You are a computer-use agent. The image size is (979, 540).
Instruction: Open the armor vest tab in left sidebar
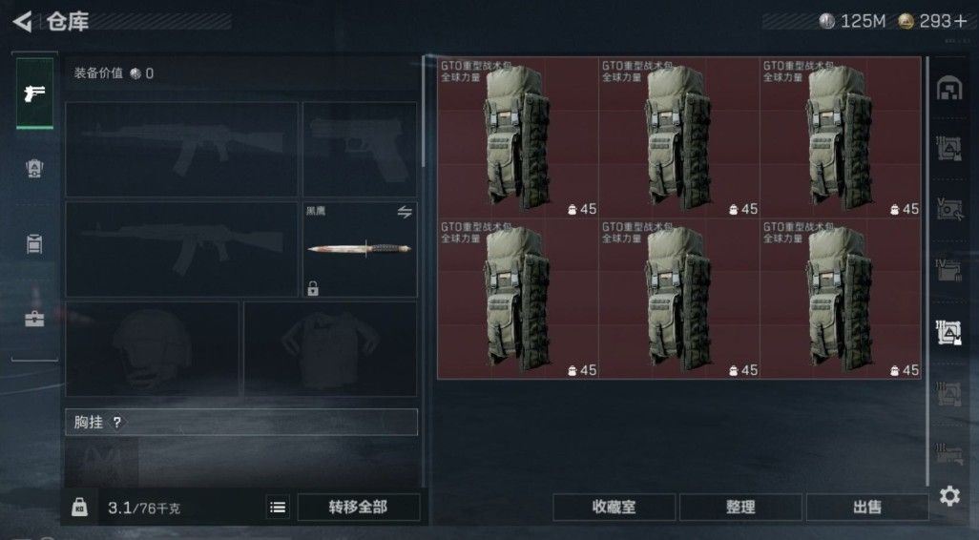[x=34, y=169]
